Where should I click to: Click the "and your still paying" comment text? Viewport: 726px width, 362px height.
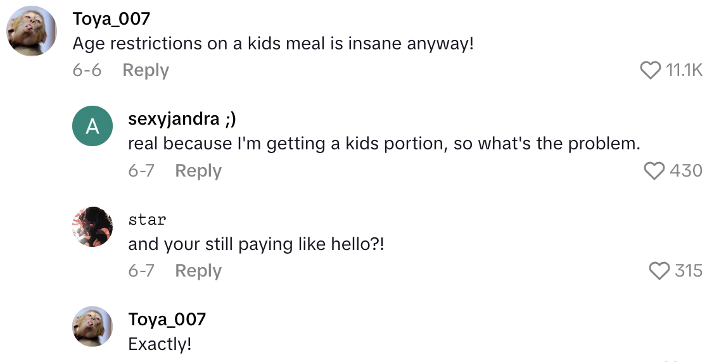click(x=256, y=244)
